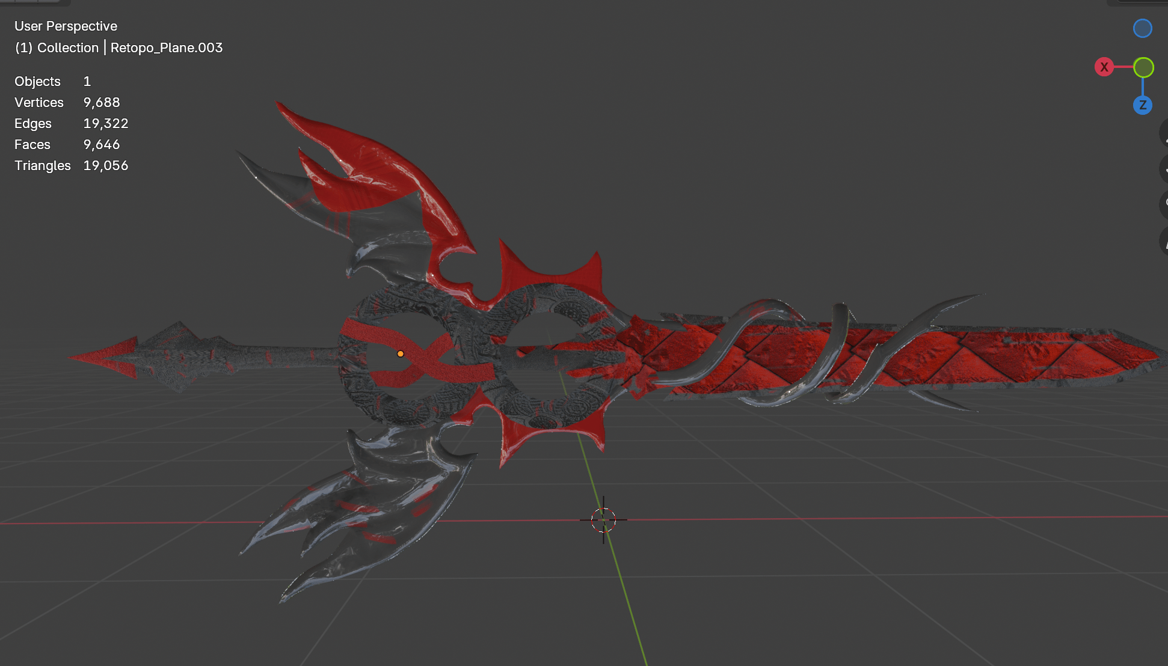Snap view to red X axis
Viewport: 1168px width, 666px height.
coord(1104,67)
